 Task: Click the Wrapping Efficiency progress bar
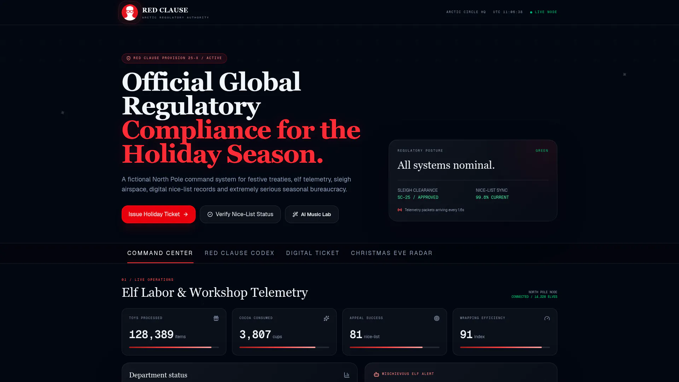click(505, 347)
